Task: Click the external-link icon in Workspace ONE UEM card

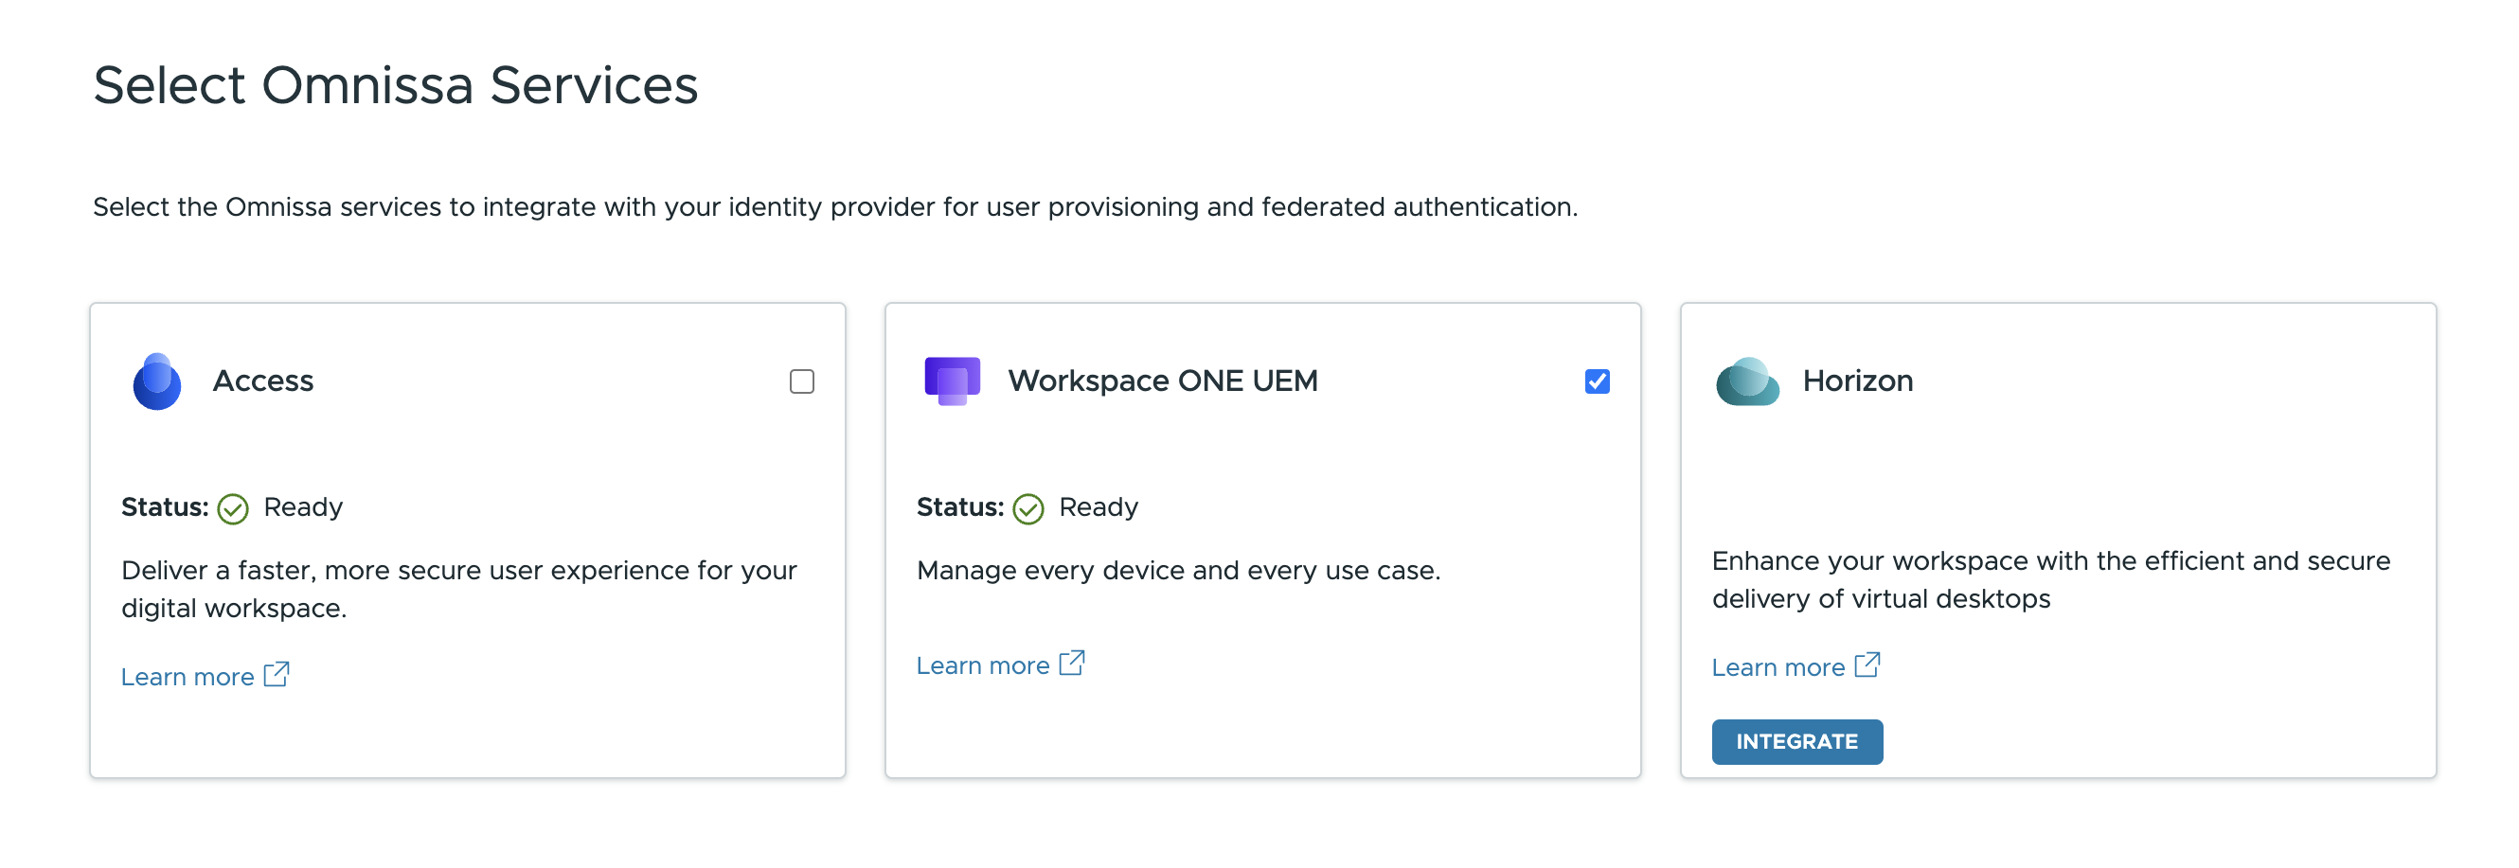Action: [1072, 663]
